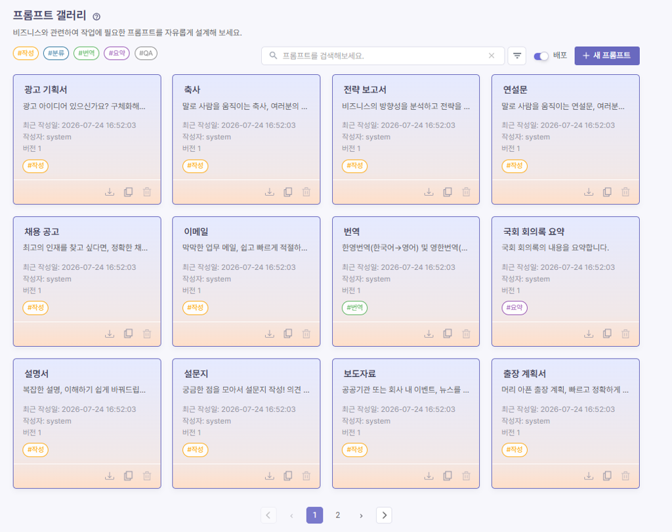The height and width of the screenshot is (532, 672).
Task: Open the 국회 회의록 요약 card title
Action: (534, 232)
